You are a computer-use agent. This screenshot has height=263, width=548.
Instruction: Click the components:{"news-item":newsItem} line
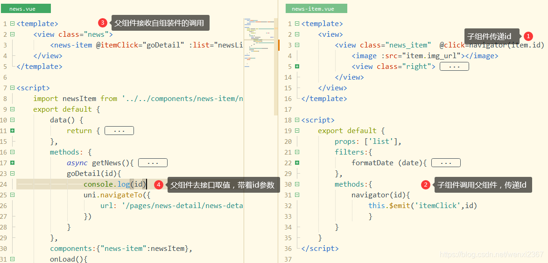coord(121,249)
